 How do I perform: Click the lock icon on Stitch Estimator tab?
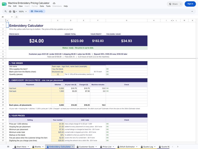[x=118, y=147]
